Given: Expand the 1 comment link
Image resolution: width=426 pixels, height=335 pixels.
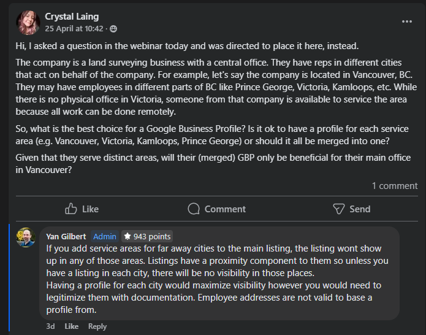Looking at the screenshot, I should pos(394,185).
